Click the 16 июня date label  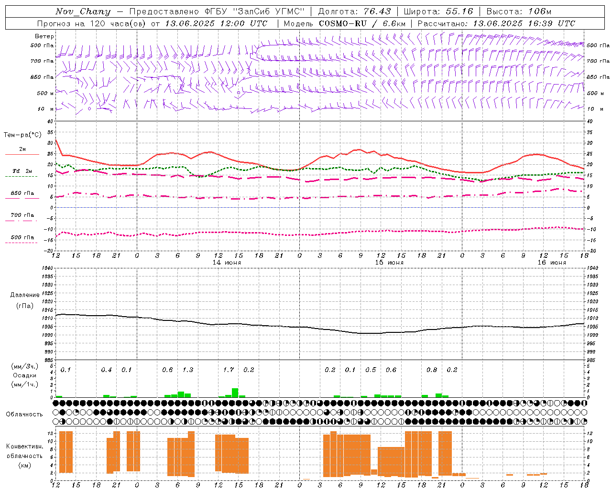(x=552, y=262)
